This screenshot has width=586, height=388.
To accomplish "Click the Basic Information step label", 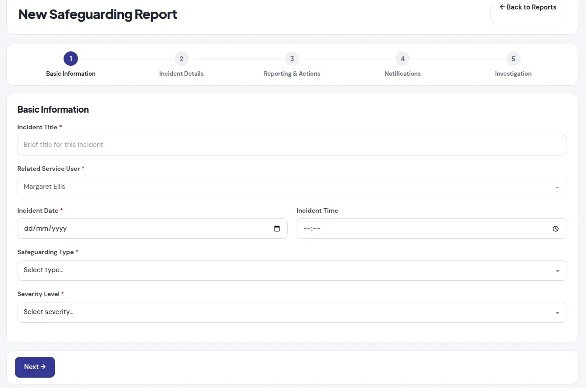I will tap(71, 73).
